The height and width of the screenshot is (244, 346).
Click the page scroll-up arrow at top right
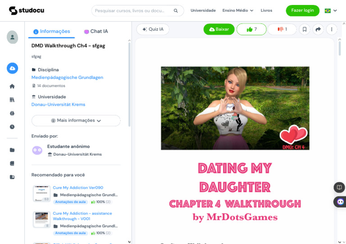point(344,23)
